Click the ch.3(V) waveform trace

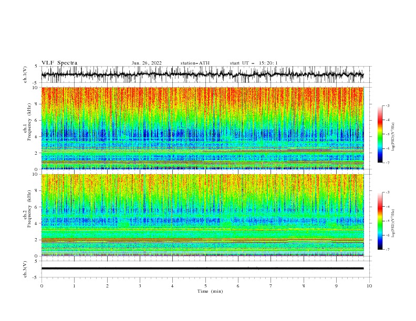(x=202, y=269)
